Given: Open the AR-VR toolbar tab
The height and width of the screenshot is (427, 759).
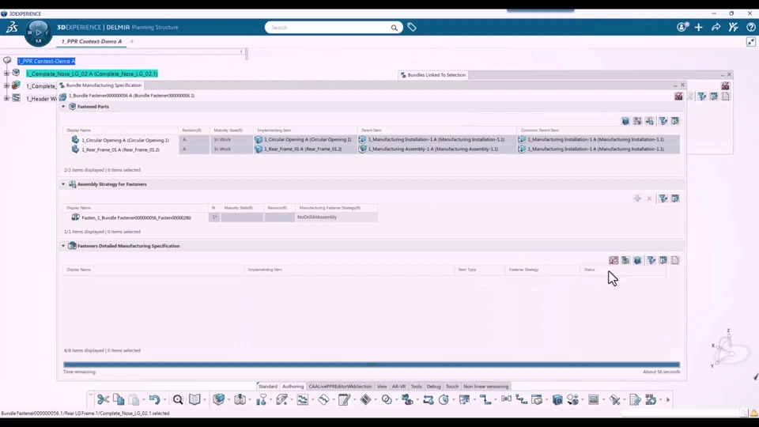Looking at the screenshot, I should point(398,387).
